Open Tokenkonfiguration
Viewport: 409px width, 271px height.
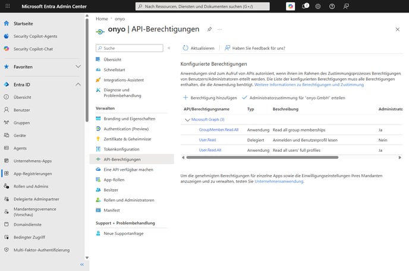(x=121, y=149)
